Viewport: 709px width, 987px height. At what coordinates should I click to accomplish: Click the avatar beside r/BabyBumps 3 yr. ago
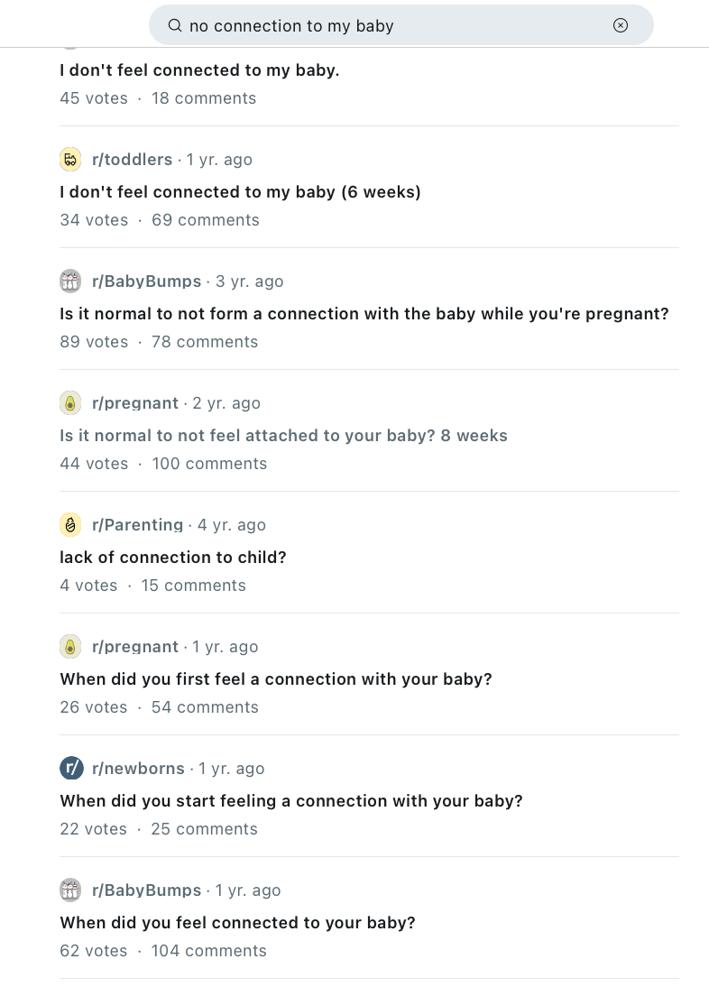(70, 281)
